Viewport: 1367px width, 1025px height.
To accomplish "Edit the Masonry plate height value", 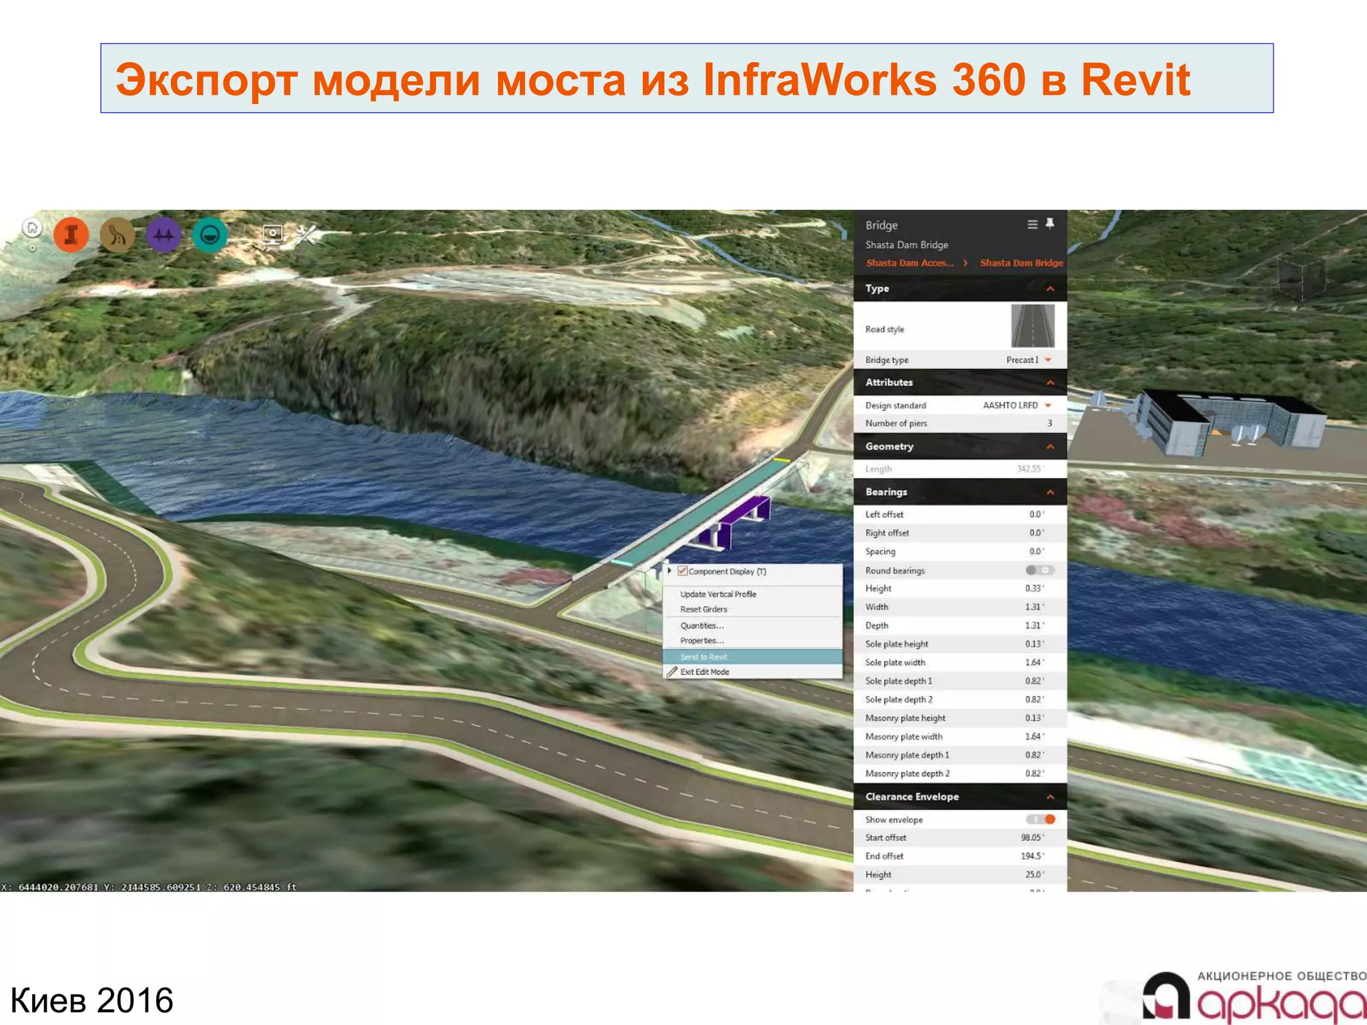I will click(1035, 719).
